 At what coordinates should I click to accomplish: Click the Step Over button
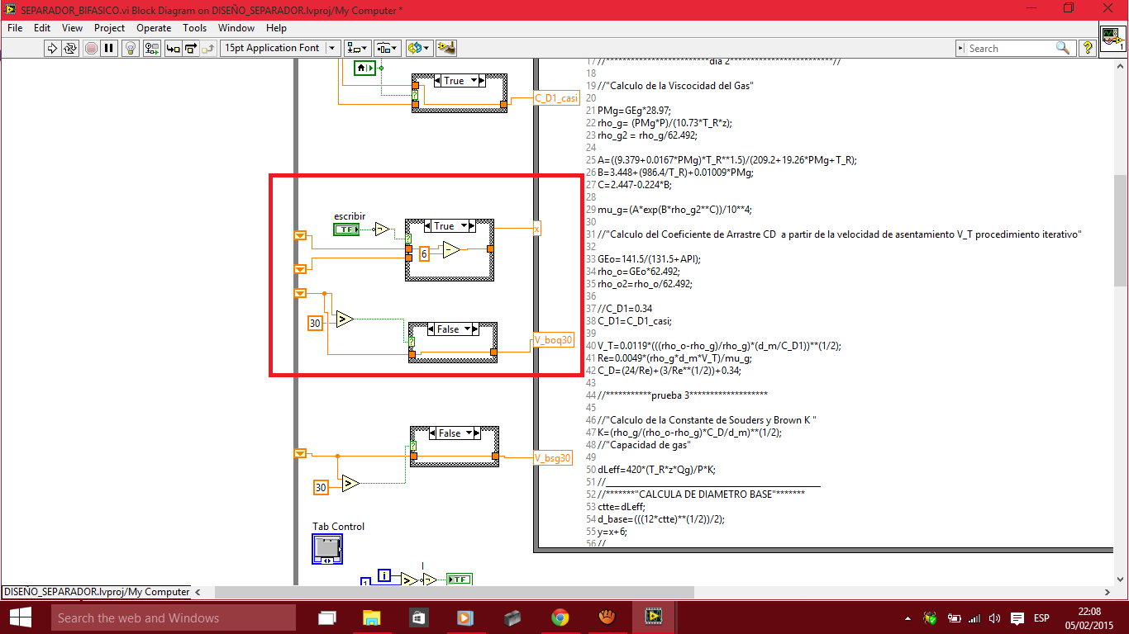tap(190, 48)
